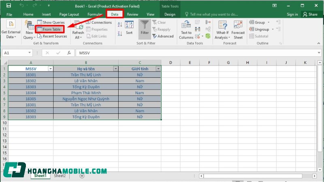Viewport: 324px width, 182px height.
Task: Click the Consolidate icon
Action: coord(208,22)
